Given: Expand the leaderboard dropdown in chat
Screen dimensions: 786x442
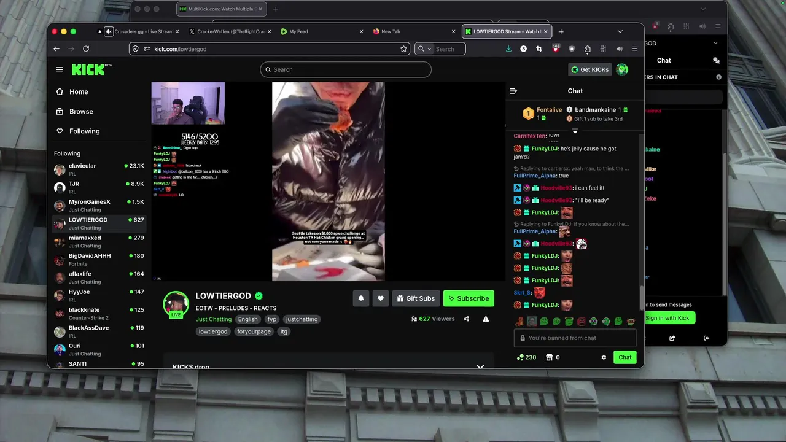Looking at the screenshot, I should pyautogui.click(x=575, y=130).
